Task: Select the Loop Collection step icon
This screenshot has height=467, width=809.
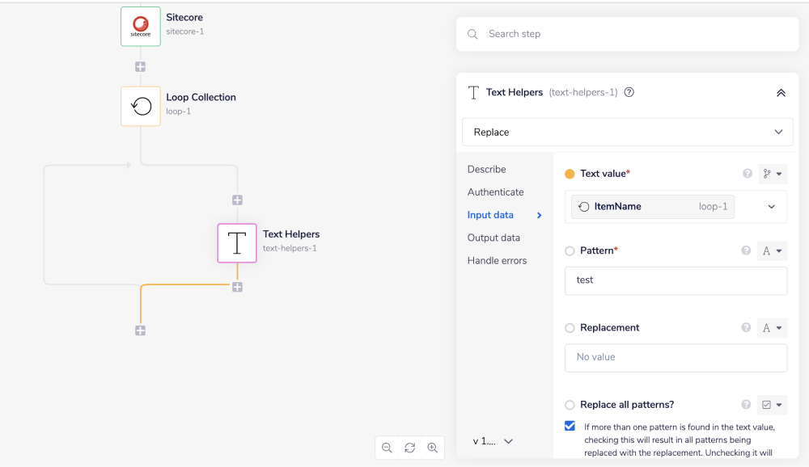Action: [x=141, y=106]
